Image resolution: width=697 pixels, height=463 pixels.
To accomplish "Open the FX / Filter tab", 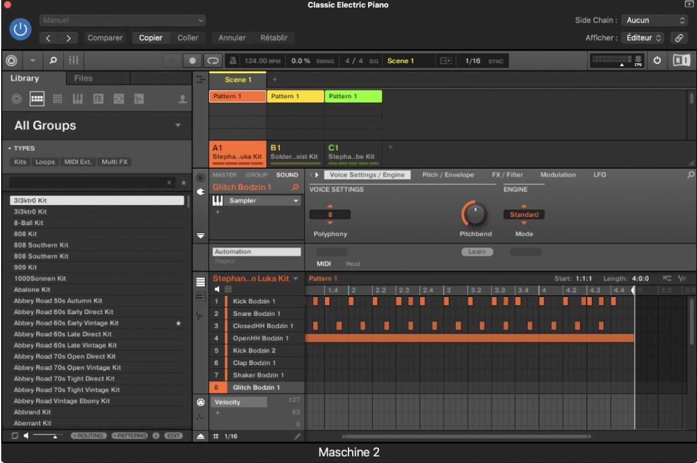I will coord(507,175).
